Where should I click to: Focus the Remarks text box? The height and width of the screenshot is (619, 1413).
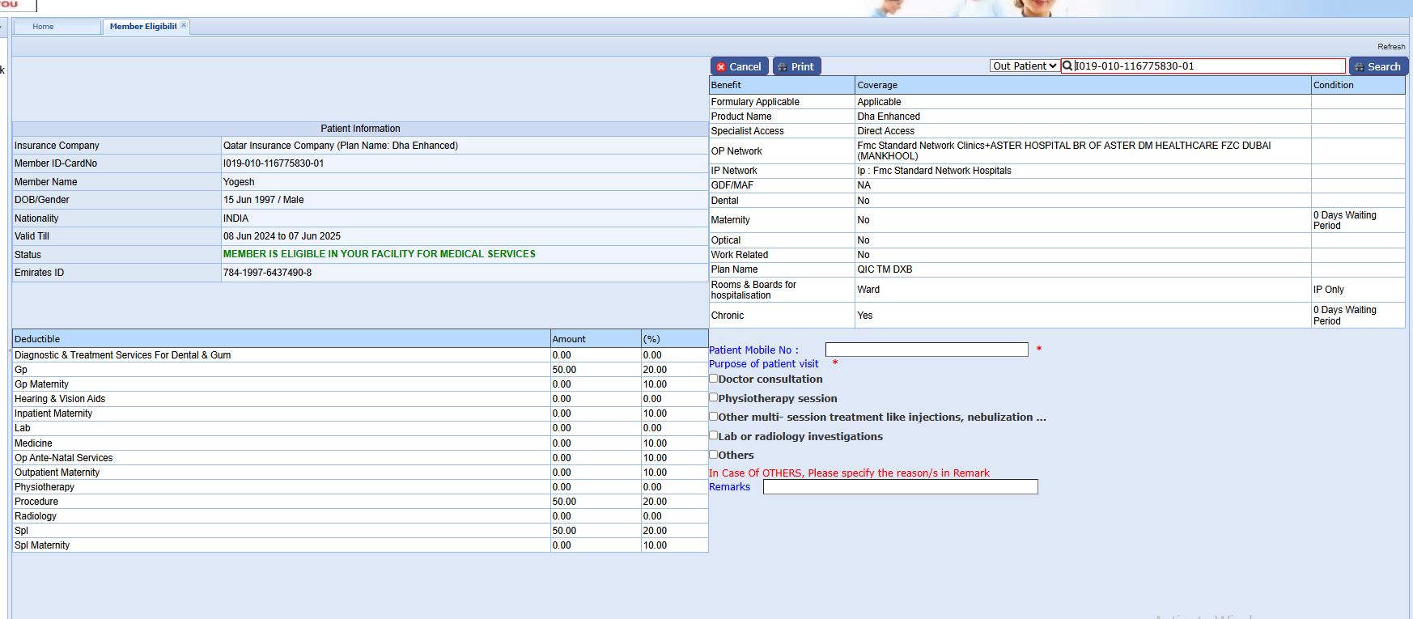pos(900,487)
